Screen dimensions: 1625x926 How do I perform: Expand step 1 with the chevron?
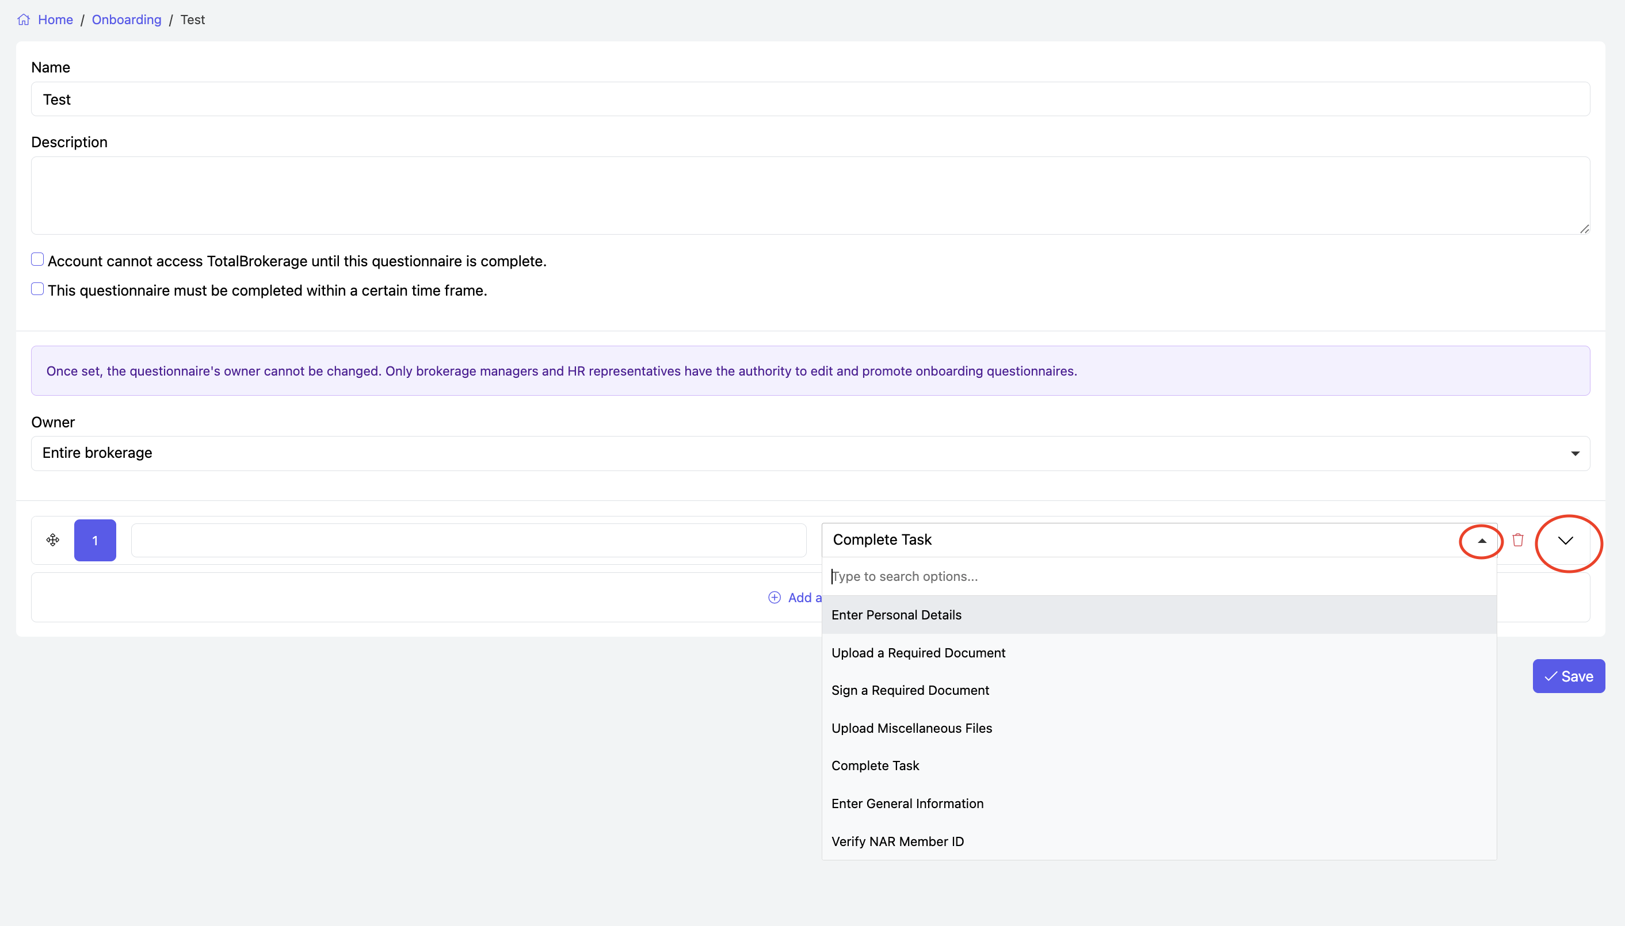point(1565,541)
